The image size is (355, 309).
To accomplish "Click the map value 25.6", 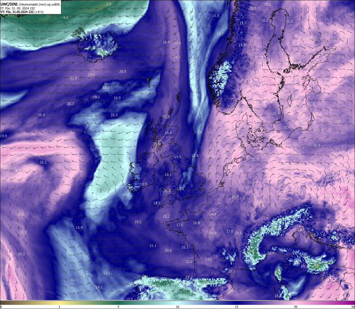I will pos(20,214).
